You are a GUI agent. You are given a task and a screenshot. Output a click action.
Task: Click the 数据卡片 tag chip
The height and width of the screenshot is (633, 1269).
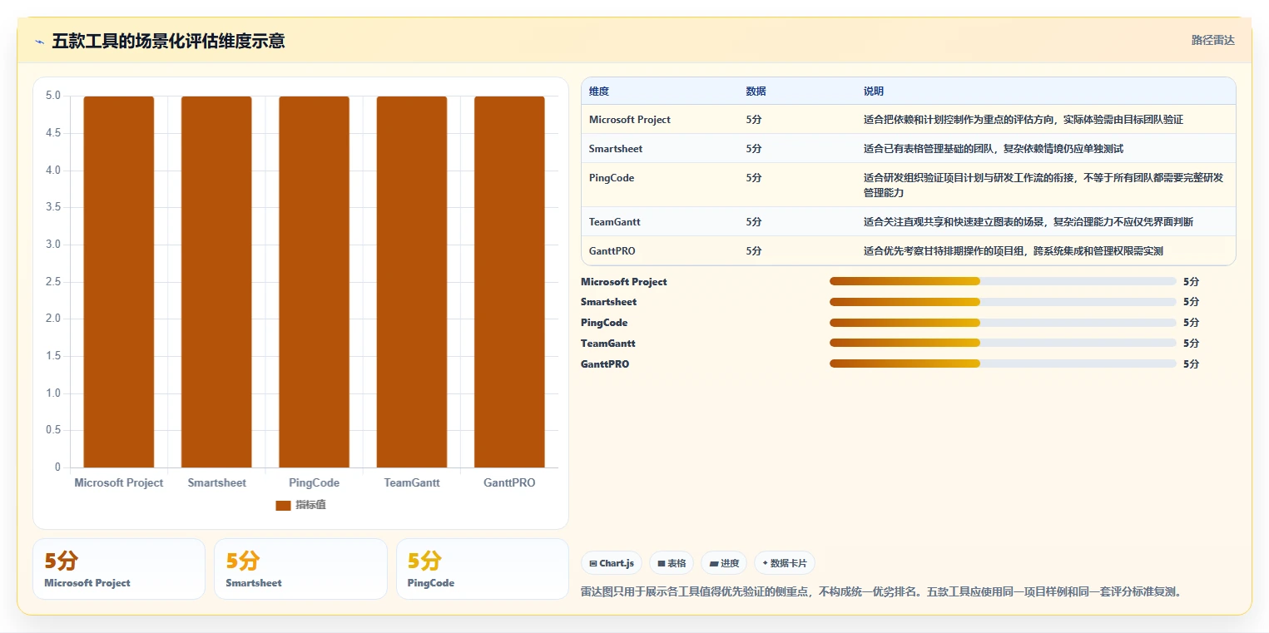(x=784, y=563)
